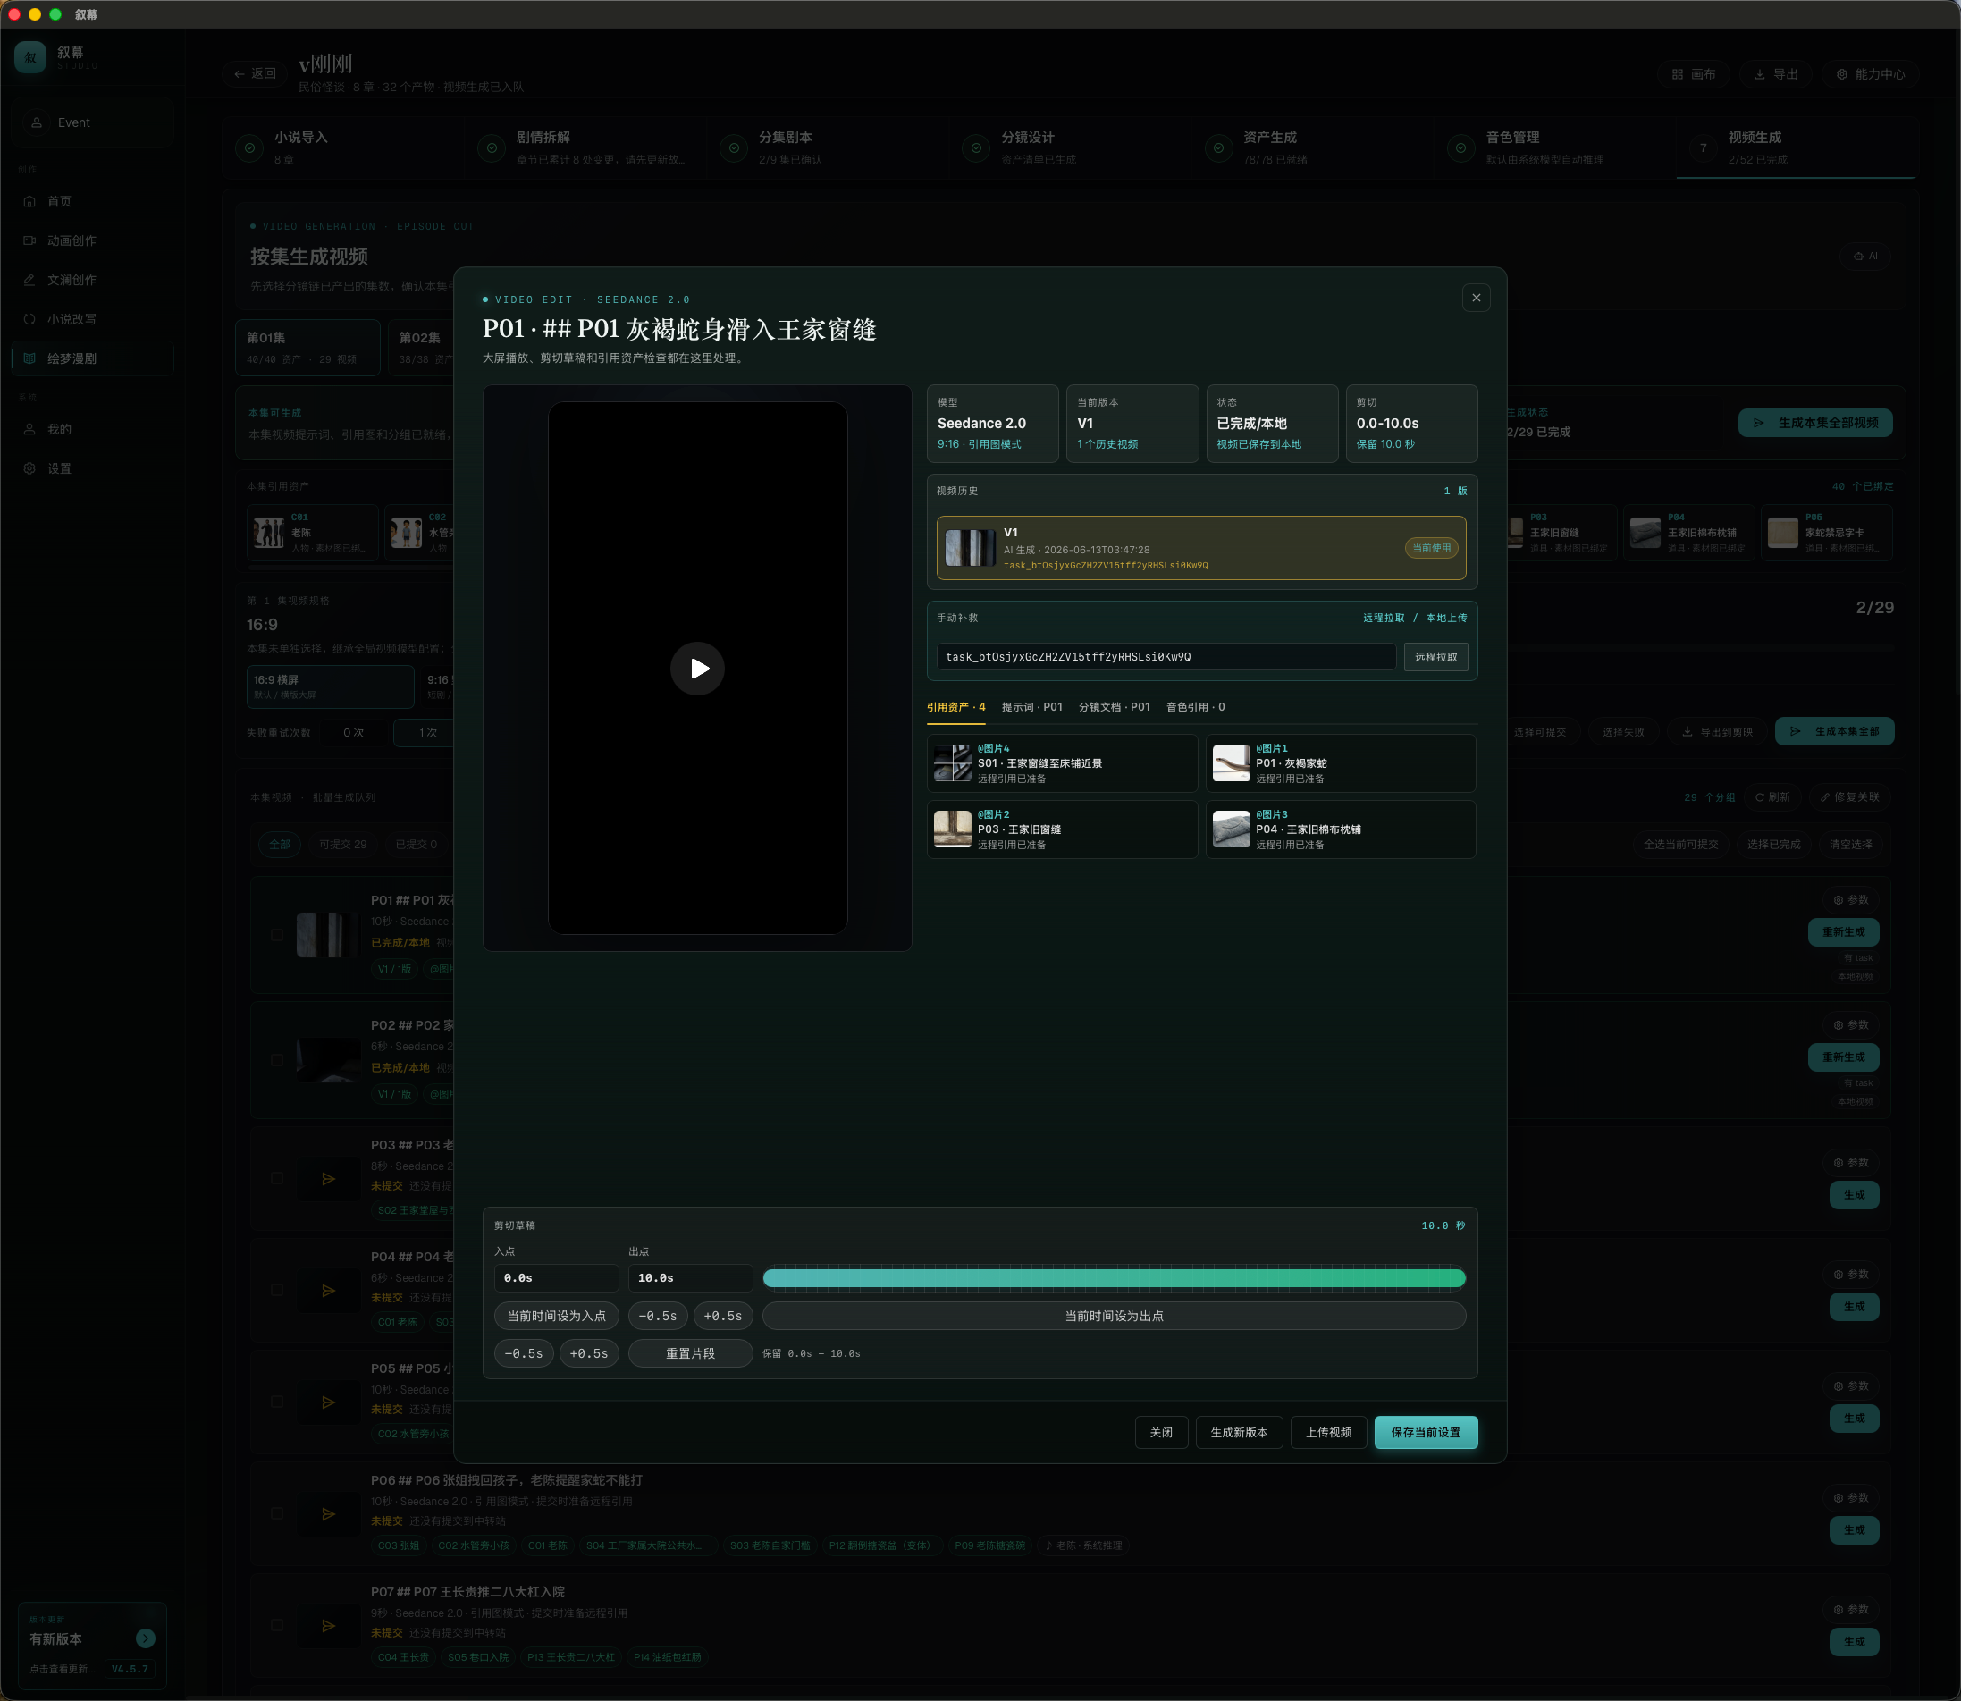Switch to 提示词 · P01 tab
This screenshot has width=1961, height=1701.
[1031, 707]
